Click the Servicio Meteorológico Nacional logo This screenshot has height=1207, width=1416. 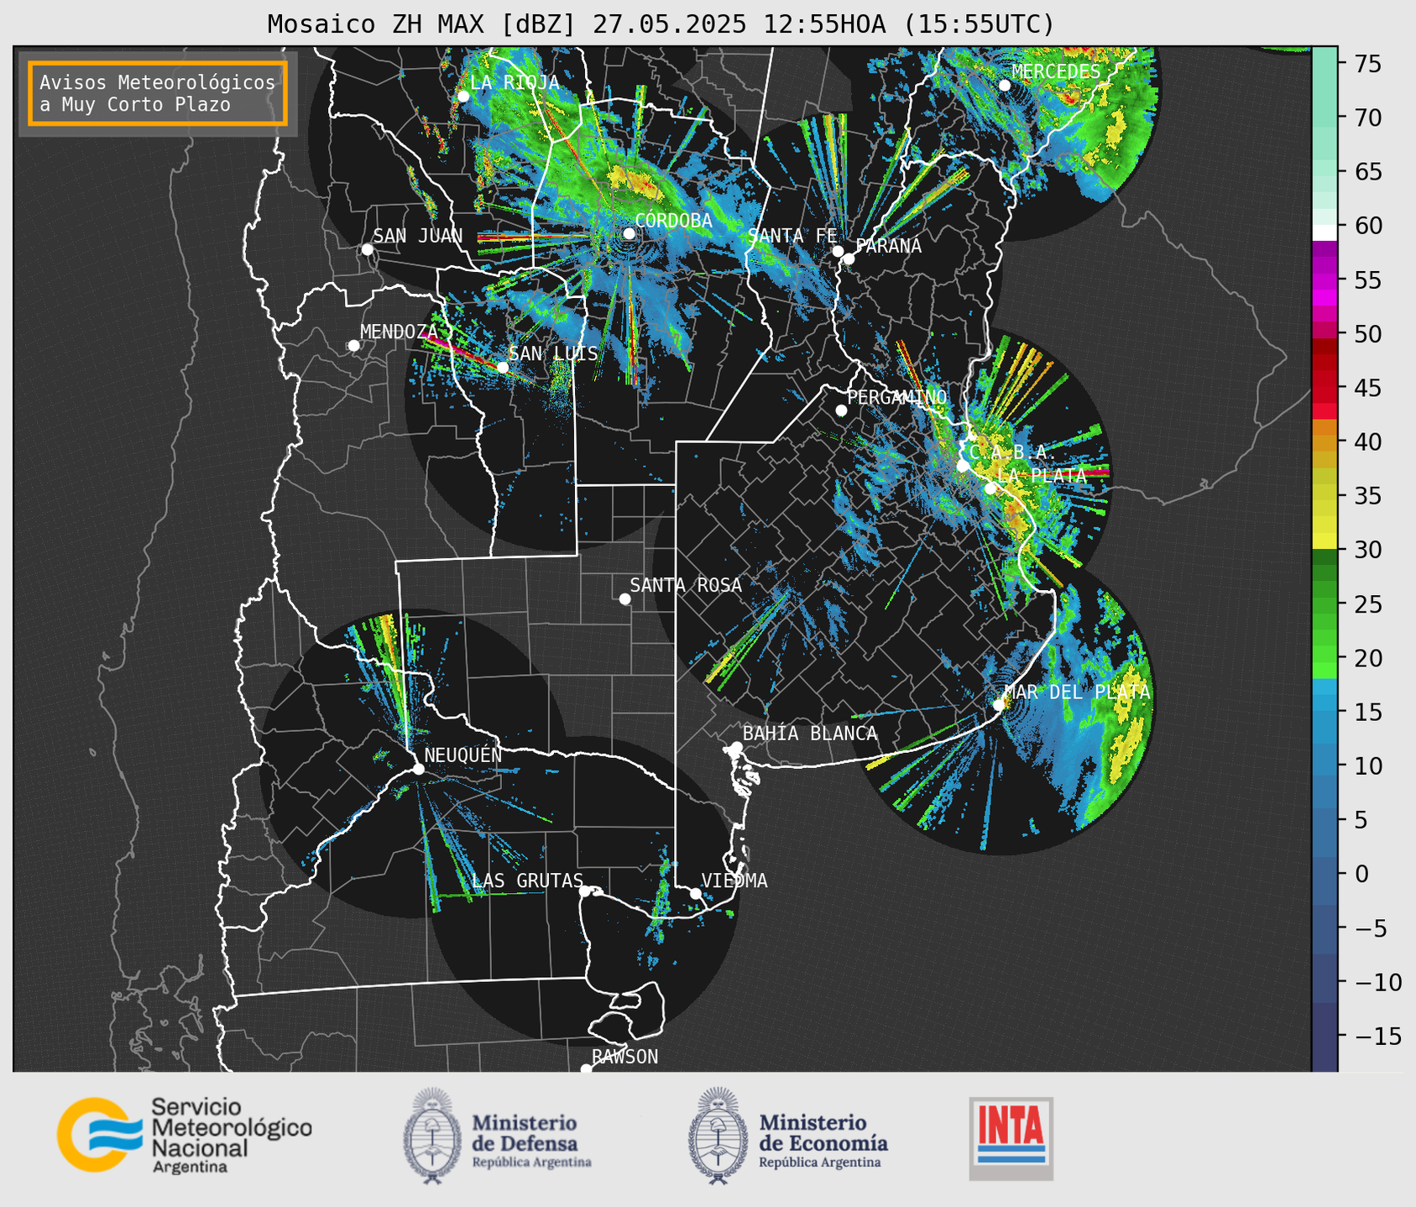coord(184,1135)
